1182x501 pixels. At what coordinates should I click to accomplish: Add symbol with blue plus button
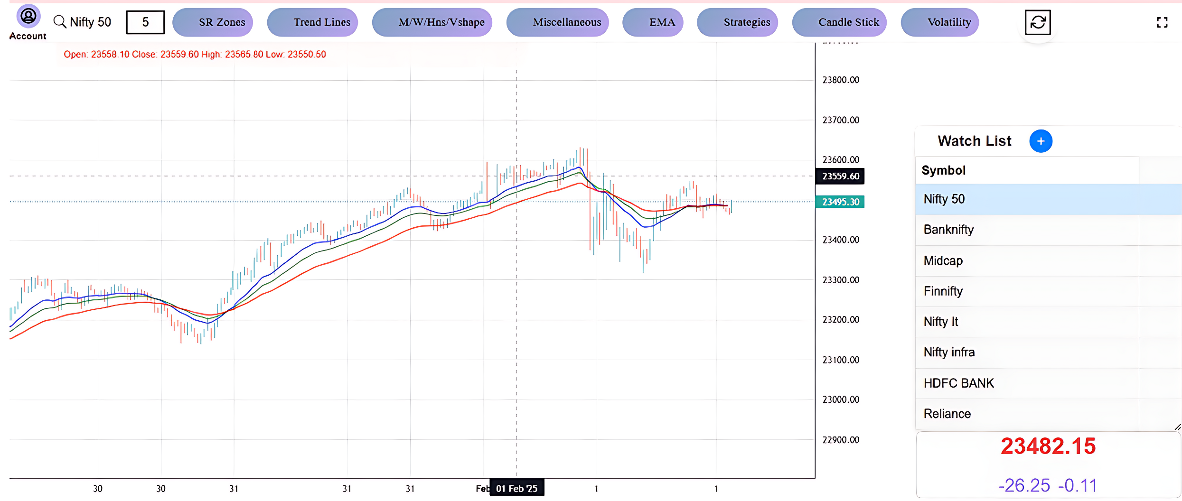(x=1041, y=141)
